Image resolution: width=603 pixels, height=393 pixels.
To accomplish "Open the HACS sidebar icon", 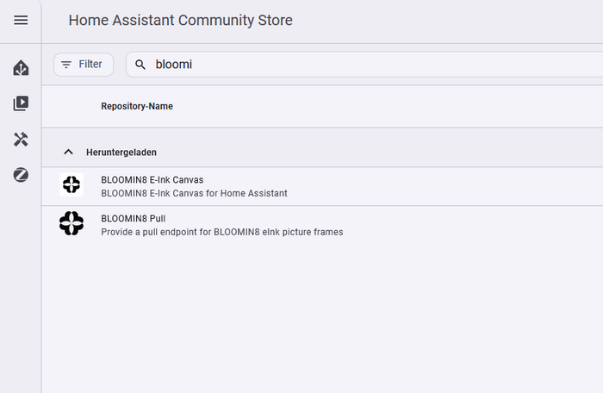I will click(21, 68).
